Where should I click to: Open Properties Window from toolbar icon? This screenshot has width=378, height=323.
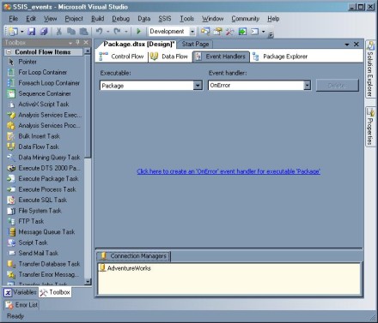pyautogui.click(x=218, y=31)
